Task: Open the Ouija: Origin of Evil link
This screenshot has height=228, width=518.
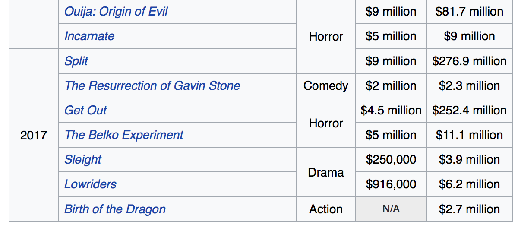Action: point(116,11)
